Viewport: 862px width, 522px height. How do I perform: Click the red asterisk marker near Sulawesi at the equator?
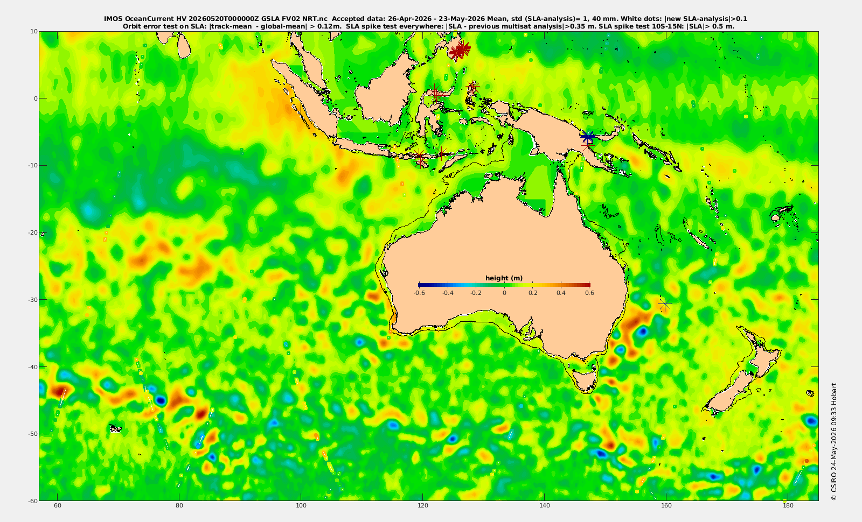click(x=437, y=93)
